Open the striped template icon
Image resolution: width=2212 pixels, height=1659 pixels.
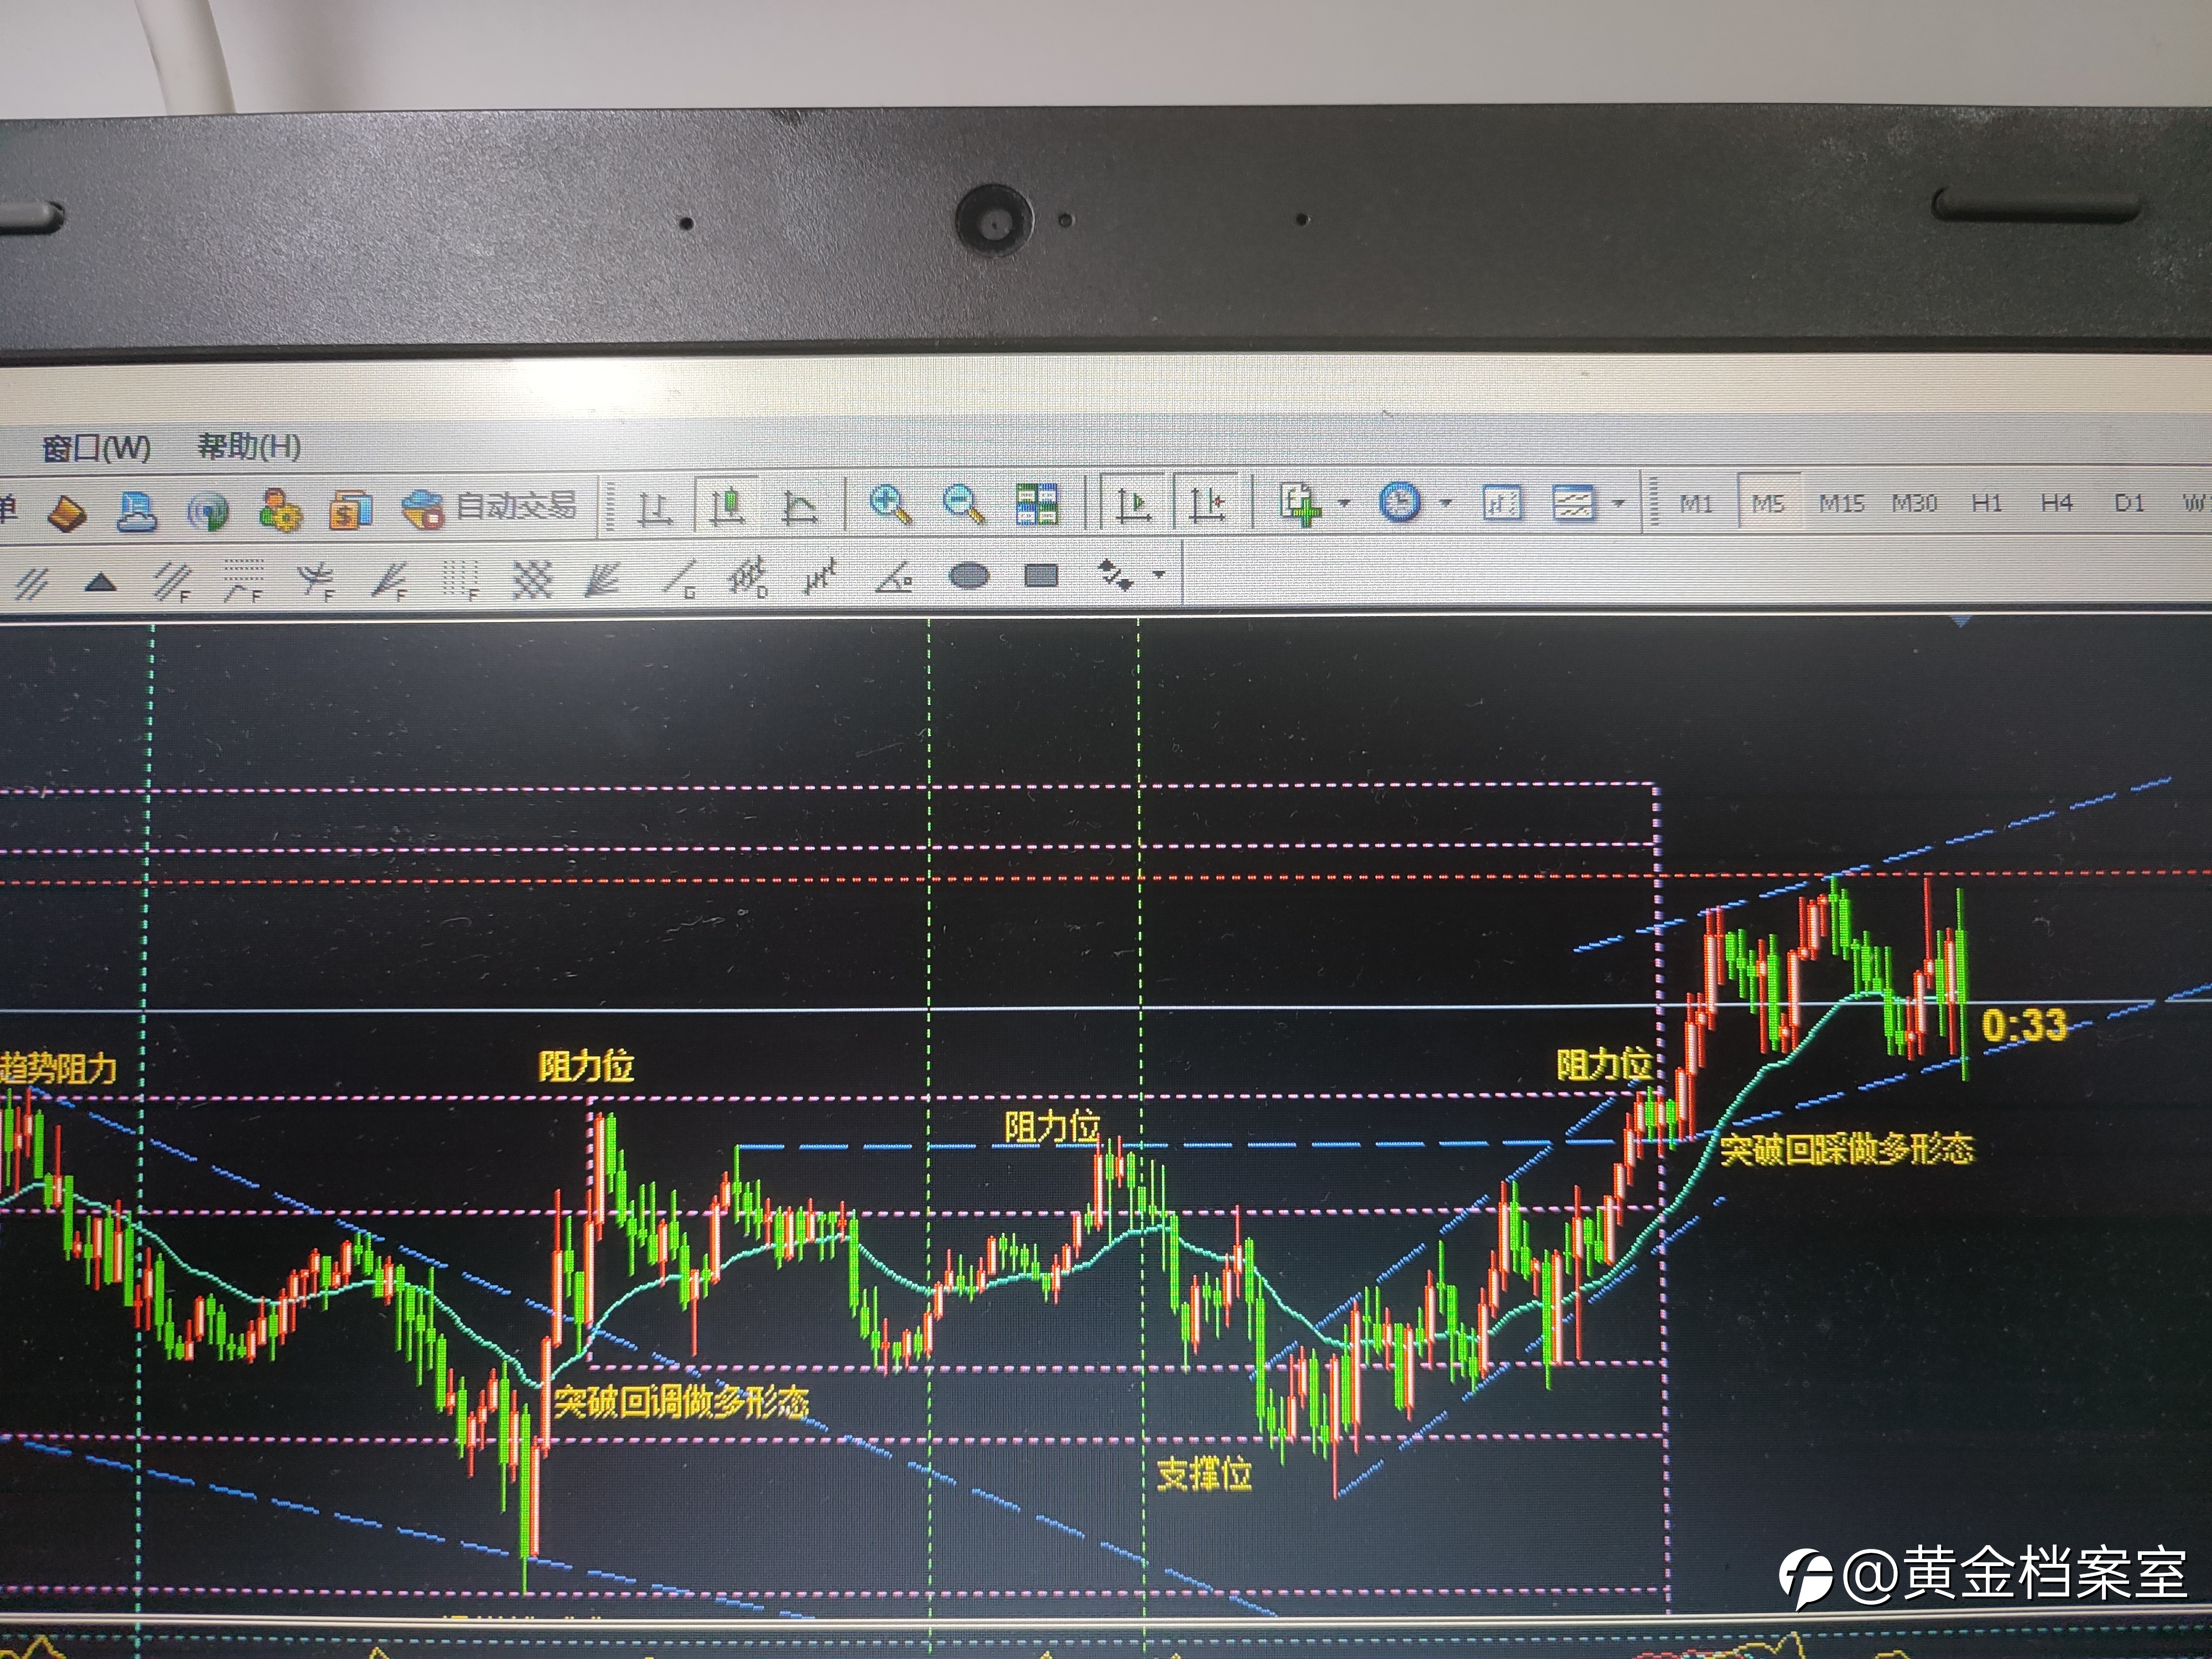pyautogui.click(x=1574, y=502)
